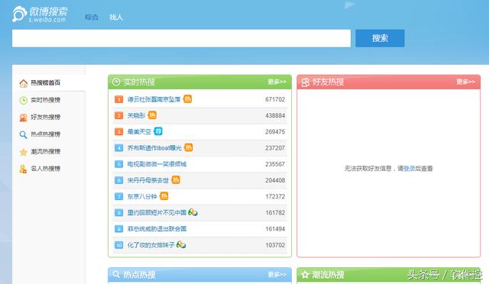Open the 登录 login link
The image size is (489, 284).
(x=410, y=169)
